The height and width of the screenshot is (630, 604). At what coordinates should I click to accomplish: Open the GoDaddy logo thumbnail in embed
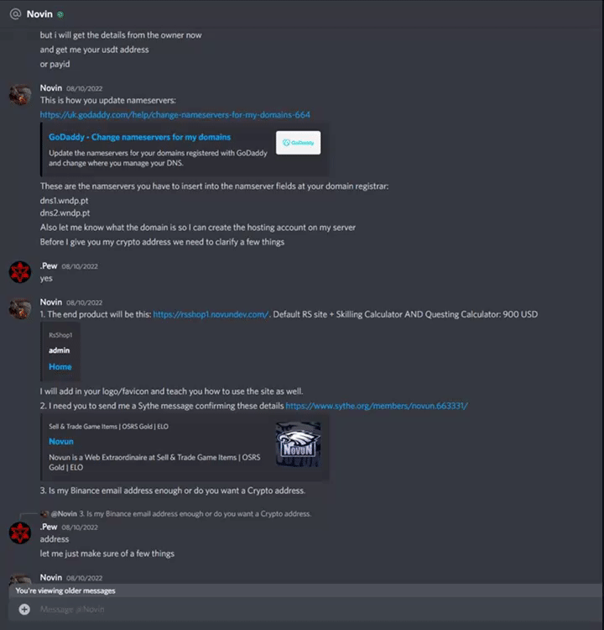click(298, 143)
